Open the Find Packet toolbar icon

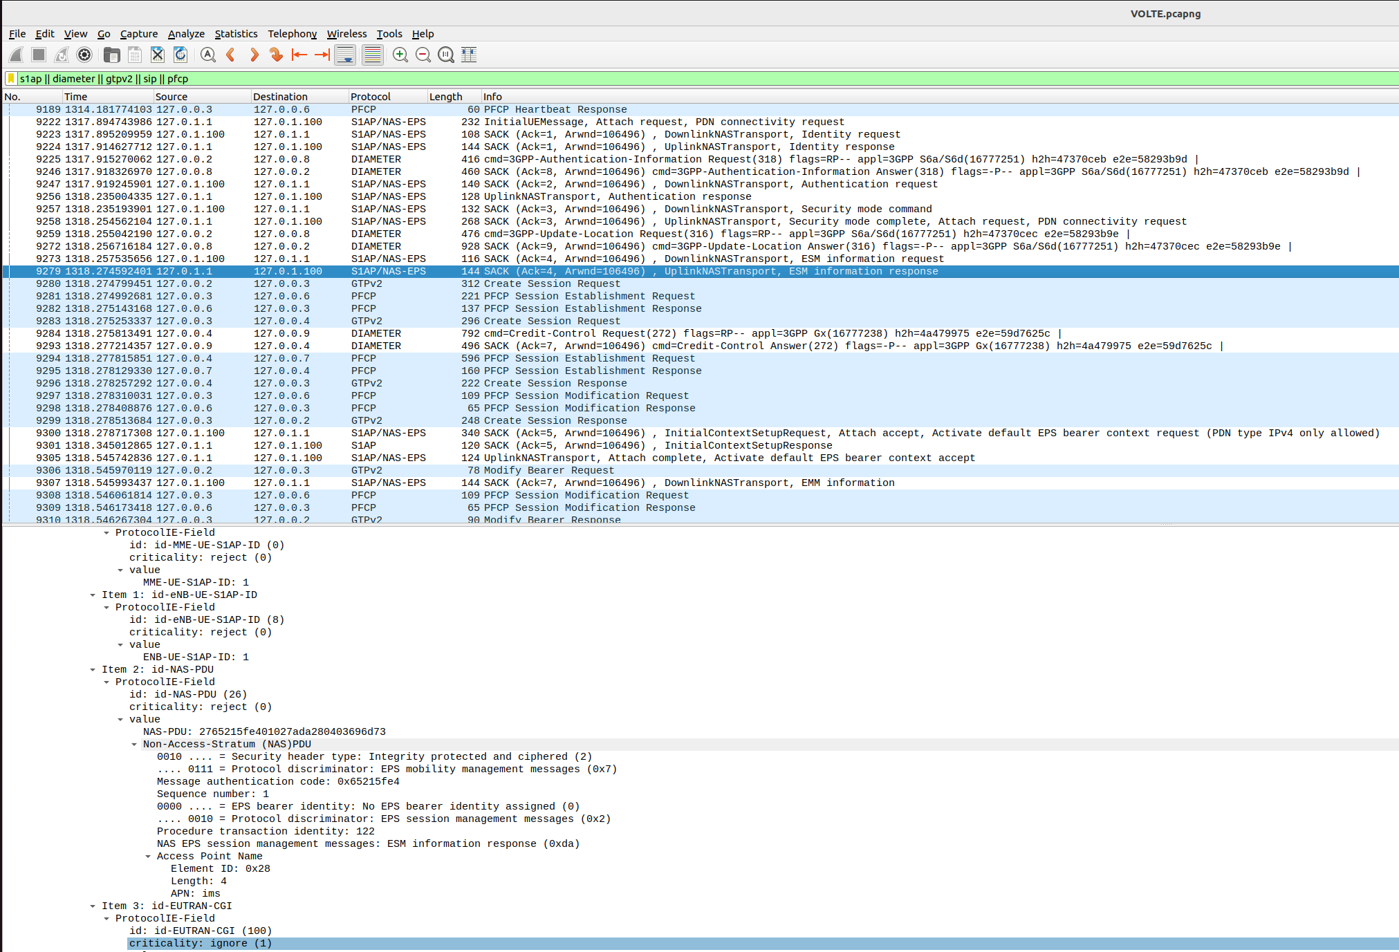pos(208,55)
